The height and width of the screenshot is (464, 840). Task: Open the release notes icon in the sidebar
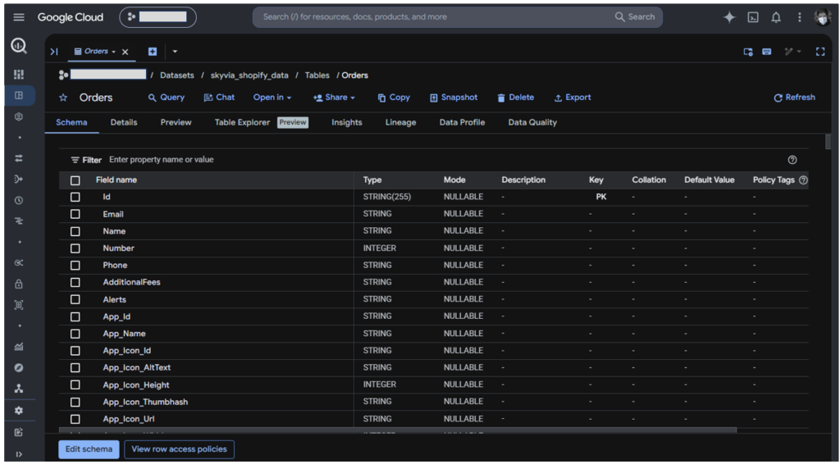coord(19,432)
